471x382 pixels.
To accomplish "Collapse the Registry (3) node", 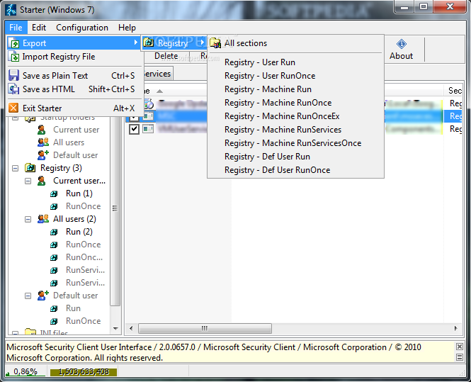I will [16, 168].
